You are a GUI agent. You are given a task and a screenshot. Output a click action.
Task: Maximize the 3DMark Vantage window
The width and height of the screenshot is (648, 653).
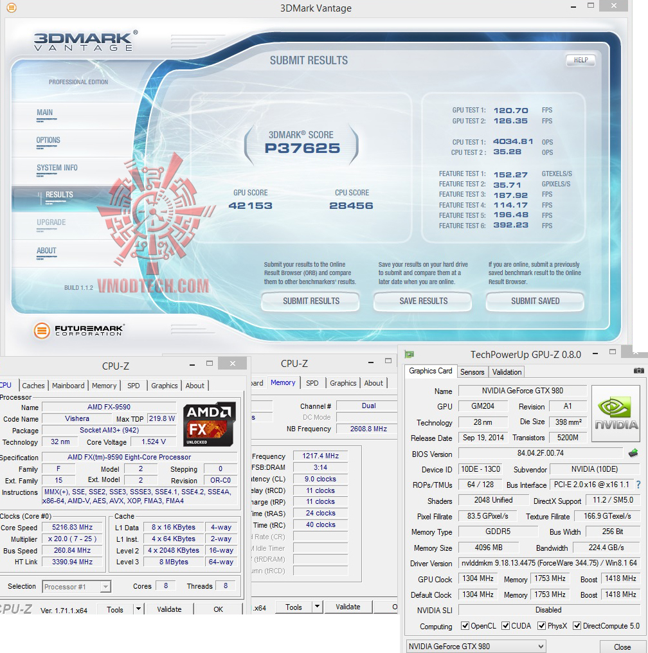pos(591,6)
